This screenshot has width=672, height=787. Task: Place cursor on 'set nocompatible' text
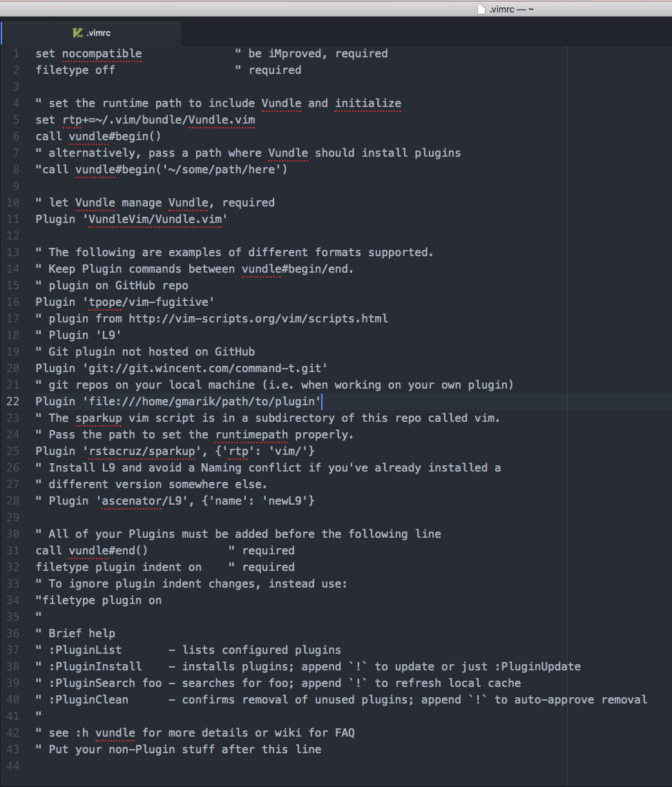coord(88,53)
